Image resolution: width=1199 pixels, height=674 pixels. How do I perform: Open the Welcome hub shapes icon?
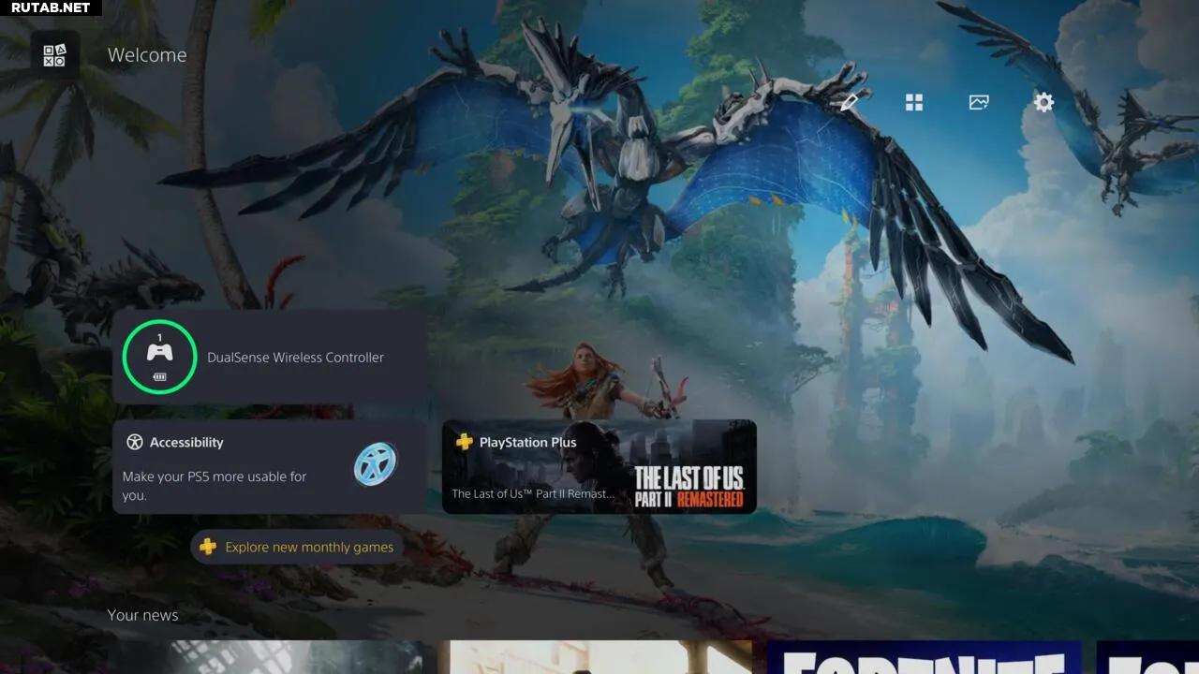54,55
